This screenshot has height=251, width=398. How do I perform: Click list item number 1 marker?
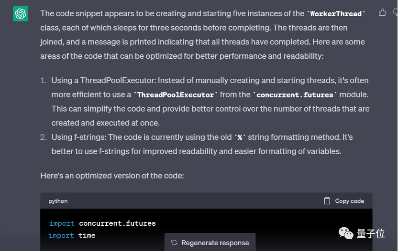tap(44, 81)
